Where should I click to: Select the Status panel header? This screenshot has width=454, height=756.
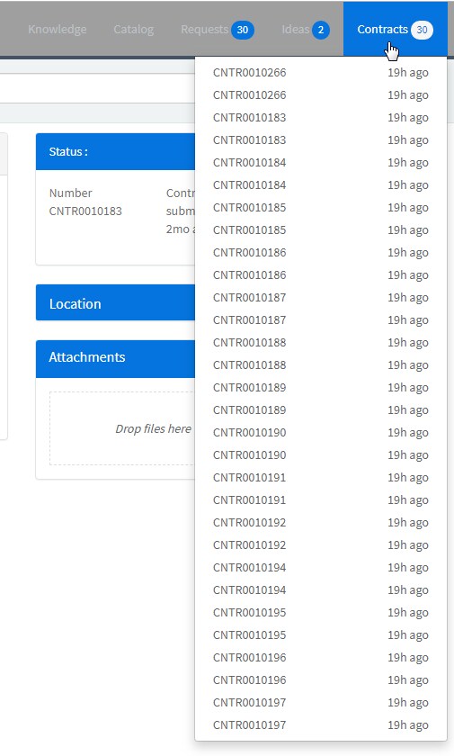pos(116,152)
